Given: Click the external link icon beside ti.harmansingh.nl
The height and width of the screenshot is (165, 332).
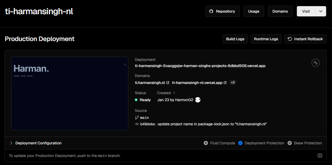Looking at the screenshot, I should coord(168,83).
